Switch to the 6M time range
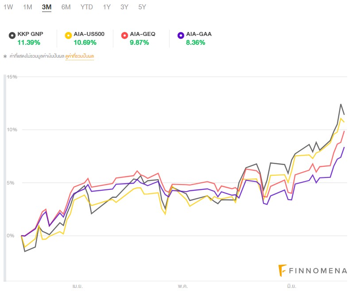The height and width of the screenshot is (291, 352). pos(66,7)
